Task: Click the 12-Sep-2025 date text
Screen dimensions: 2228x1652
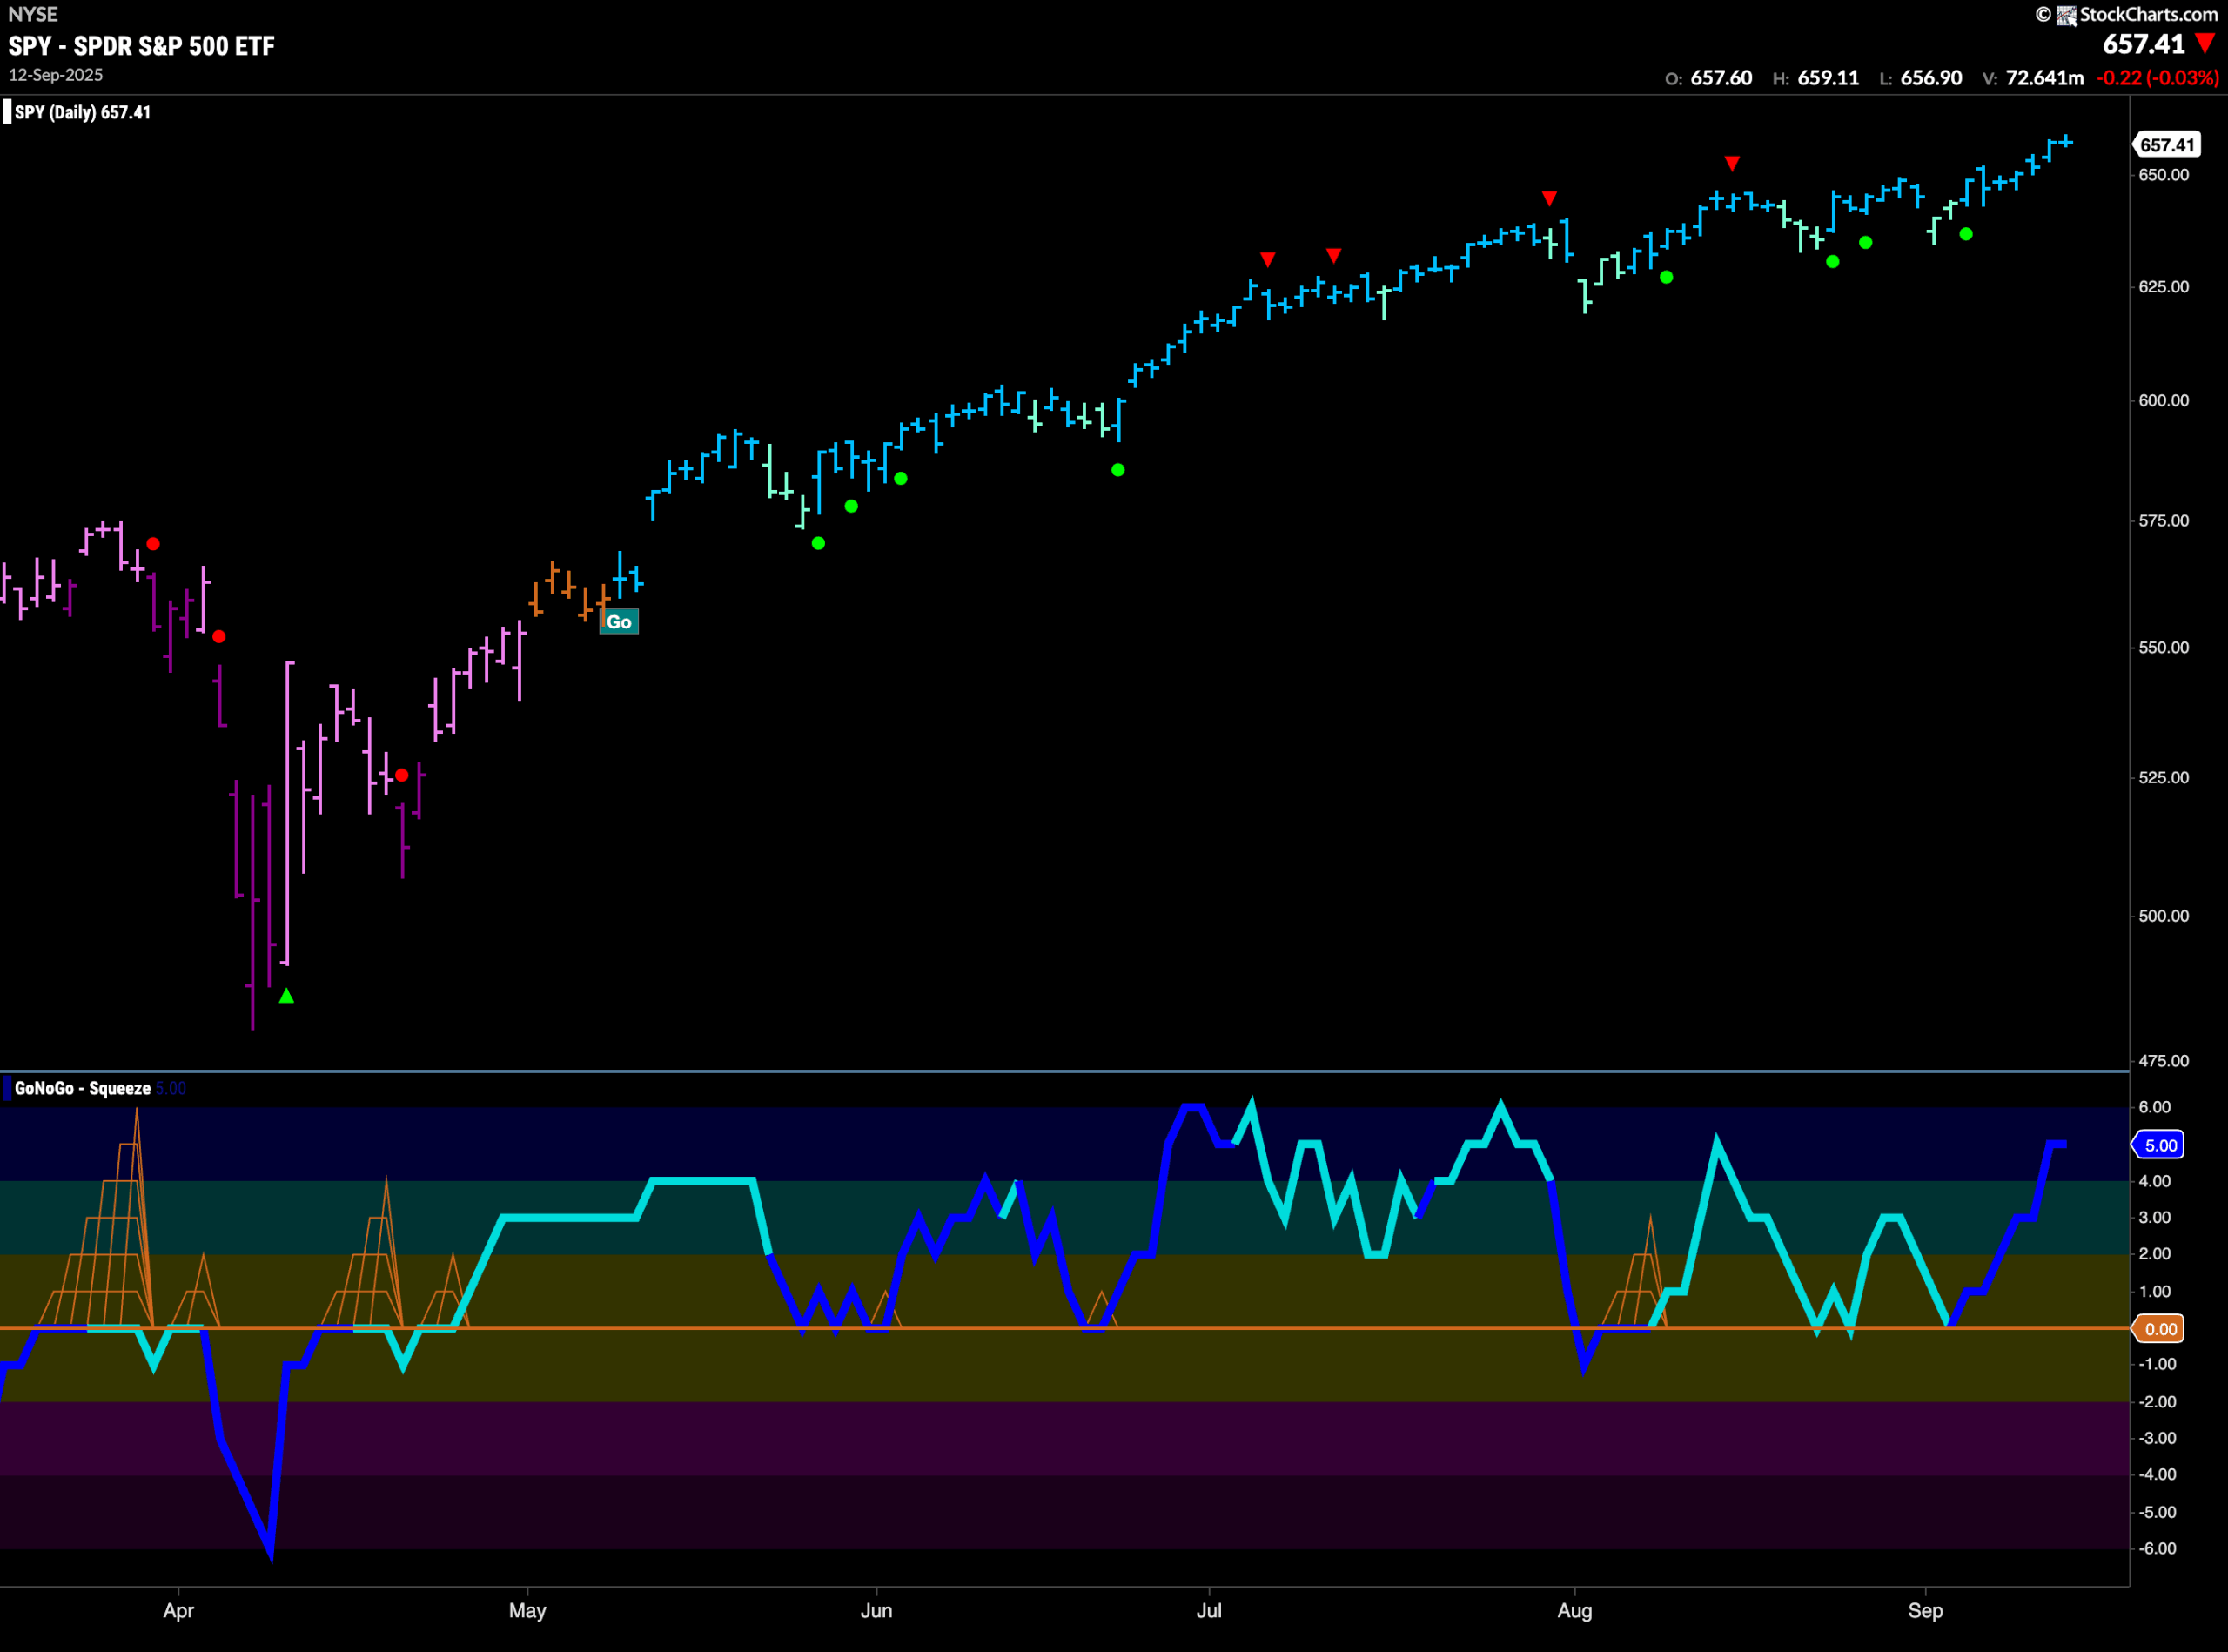Action: pos(56,75)
